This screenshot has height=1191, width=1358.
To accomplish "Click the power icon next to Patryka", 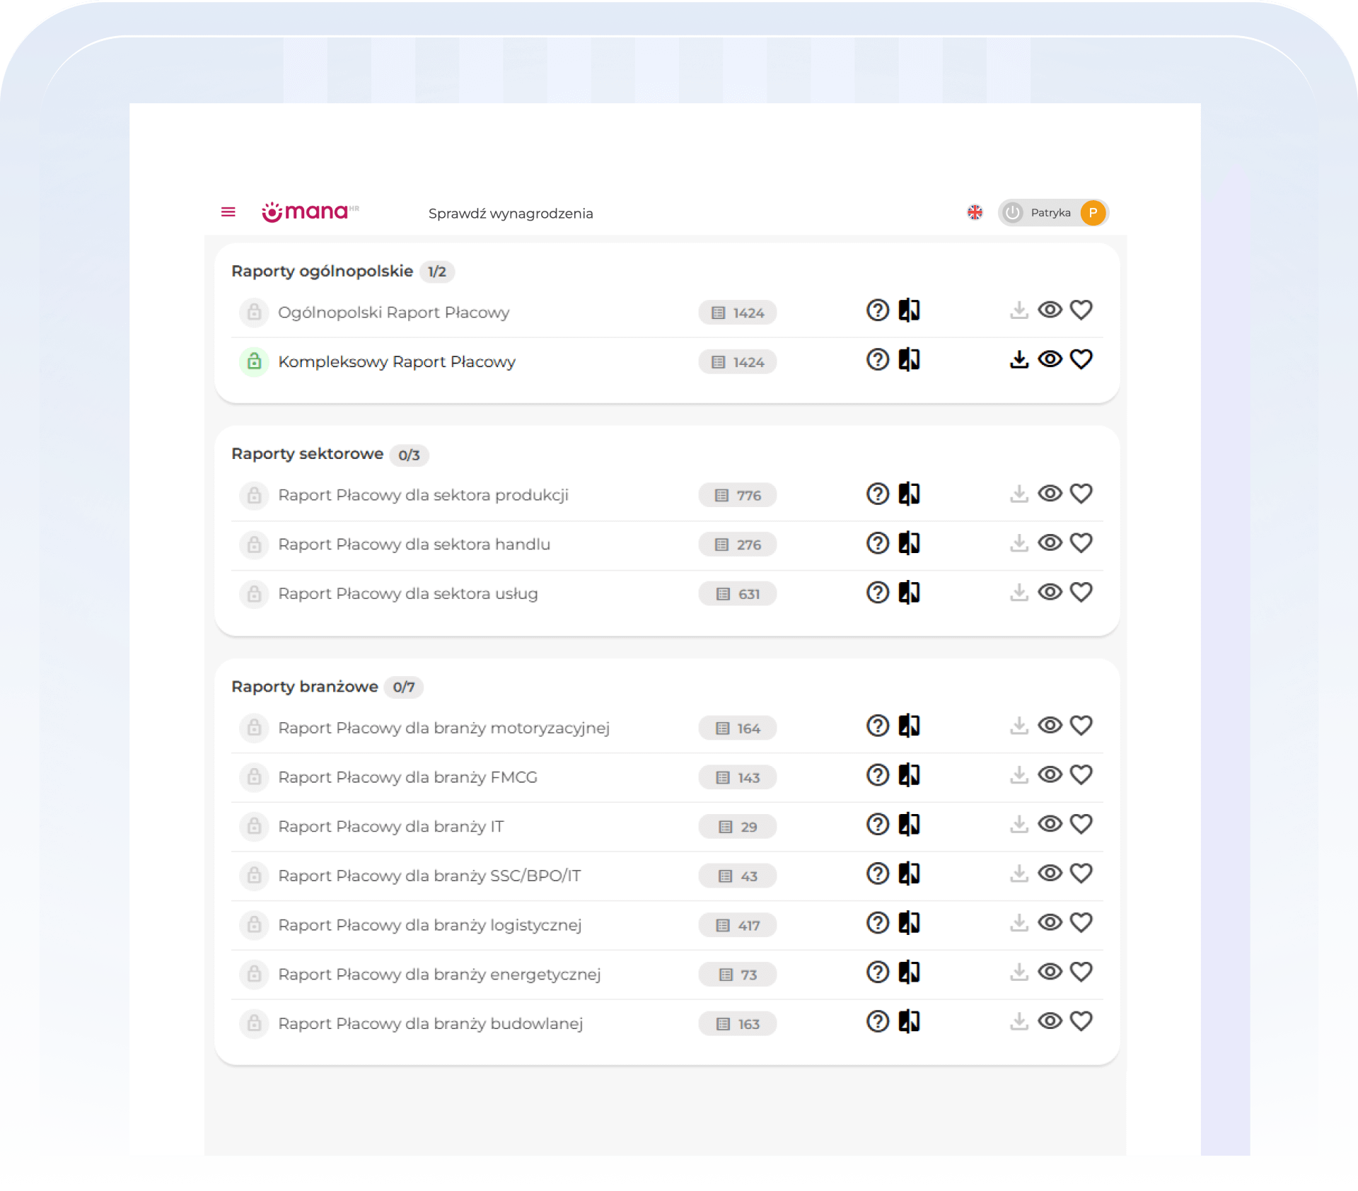I will [x=1013, y=213].
